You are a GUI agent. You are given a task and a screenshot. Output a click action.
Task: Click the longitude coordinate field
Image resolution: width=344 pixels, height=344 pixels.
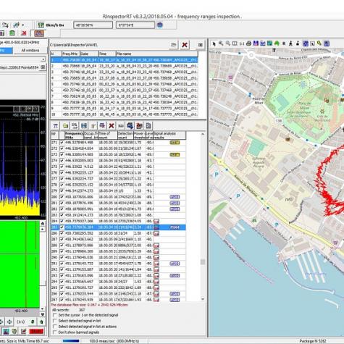click(x=135, y=25)
